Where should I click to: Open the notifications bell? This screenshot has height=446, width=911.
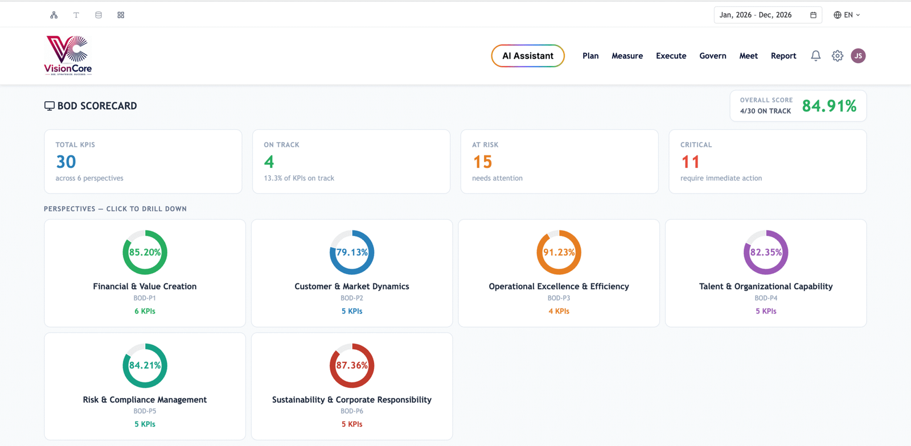pyautogui.click(x=815, y=56)
